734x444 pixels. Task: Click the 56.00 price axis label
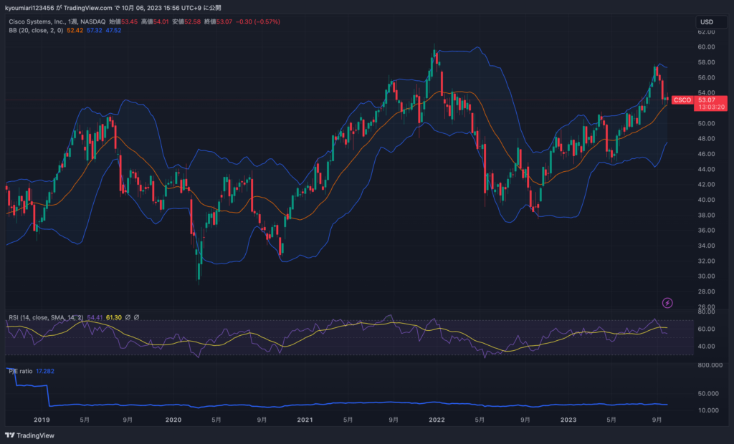coord(706,77)
